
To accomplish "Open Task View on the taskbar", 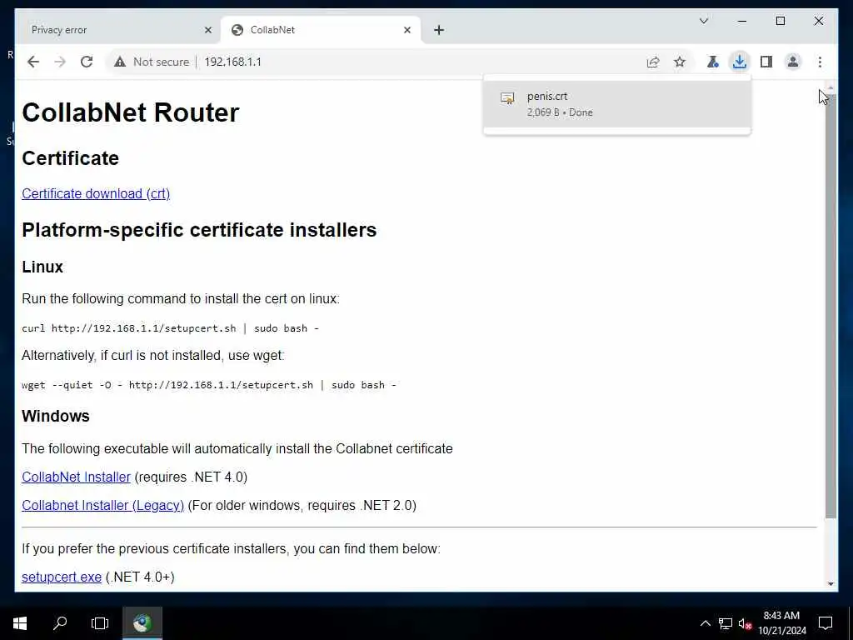I will coord(100,623).
